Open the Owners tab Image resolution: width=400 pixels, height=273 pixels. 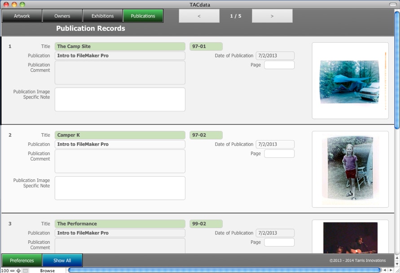(62, 16)
